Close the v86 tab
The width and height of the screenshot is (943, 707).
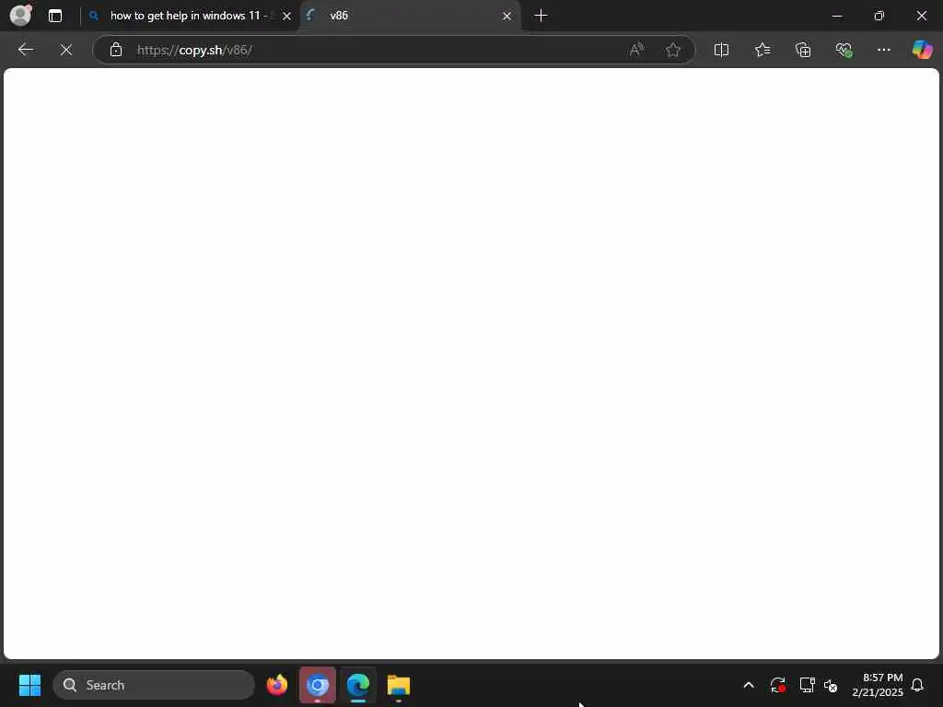point(507,17)
